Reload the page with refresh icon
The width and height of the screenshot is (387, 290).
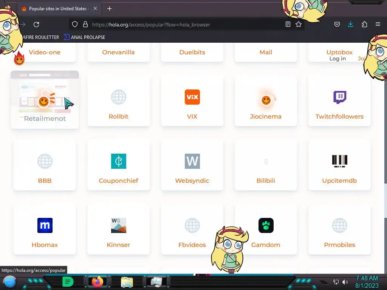36,25
